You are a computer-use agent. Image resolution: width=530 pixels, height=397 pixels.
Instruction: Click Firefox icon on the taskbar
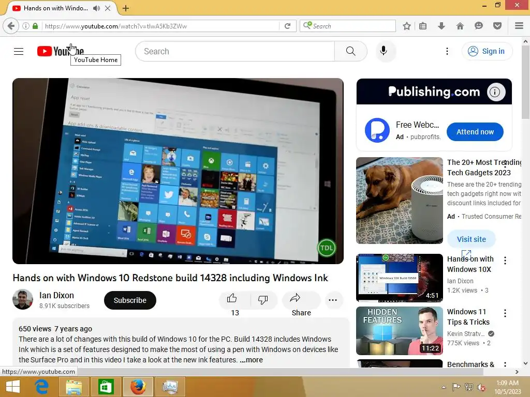138,387
